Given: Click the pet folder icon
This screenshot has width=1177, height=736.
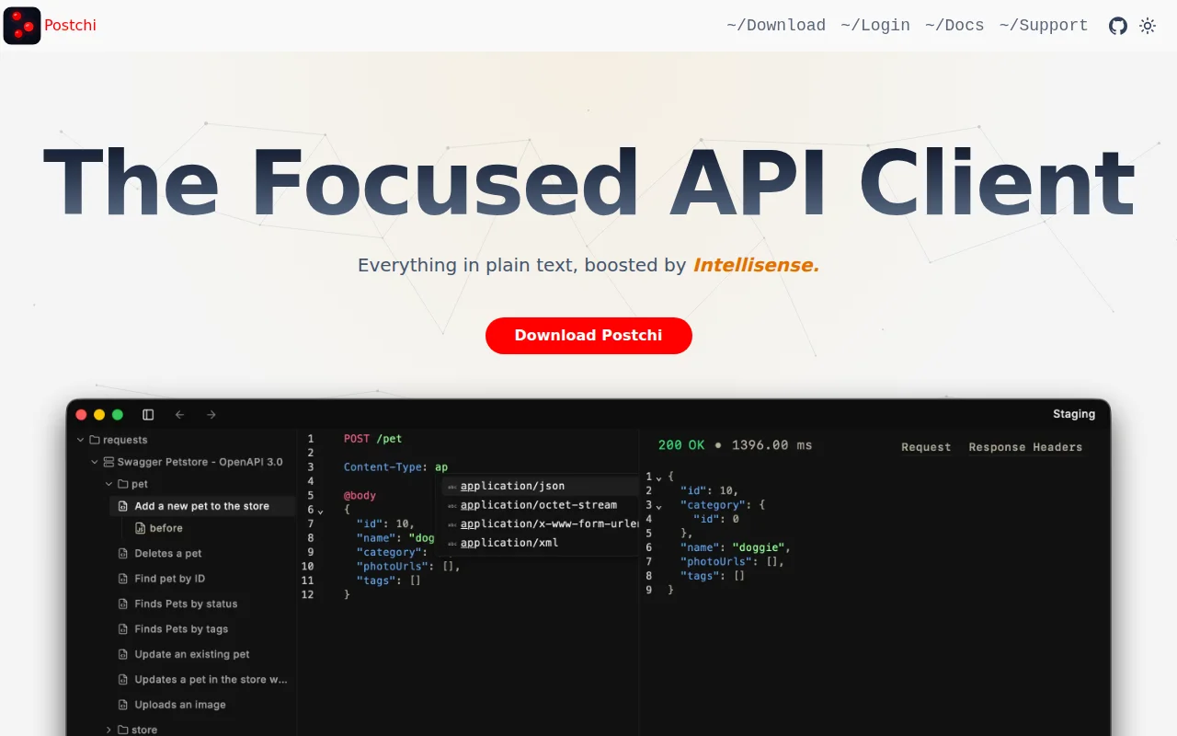Looking at the screenshot, I should 123,484.
